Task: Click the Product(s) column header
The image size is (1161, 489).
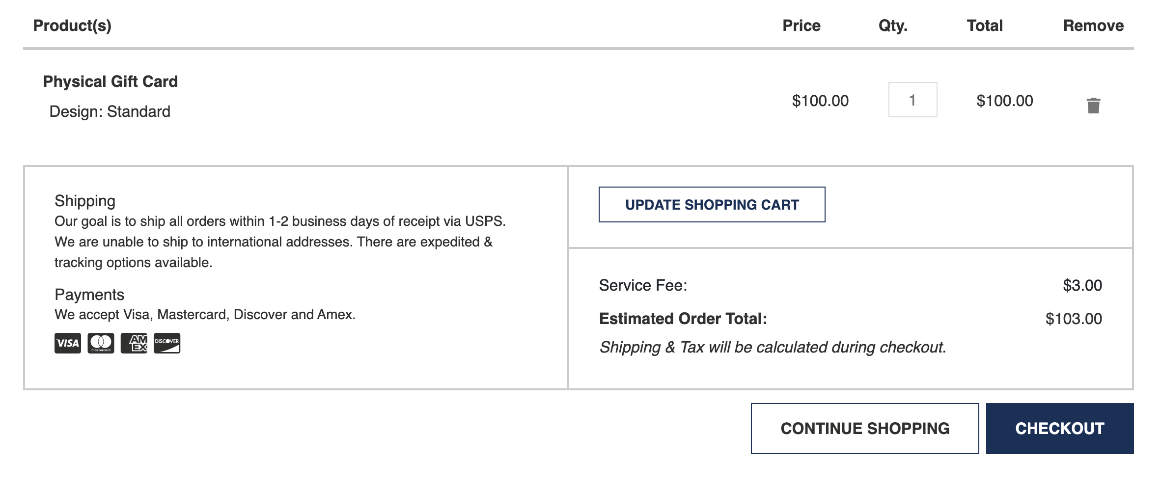Action: point(72,26)
